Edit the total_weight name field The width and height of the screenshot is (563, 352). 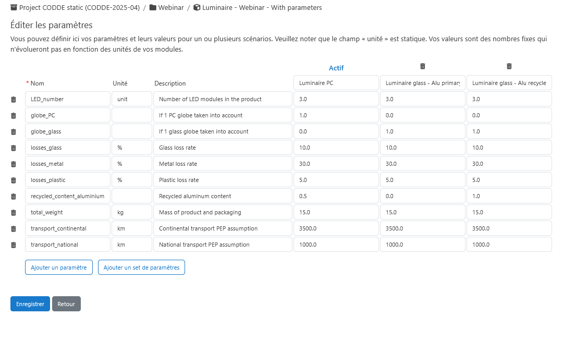coord(67,212)
